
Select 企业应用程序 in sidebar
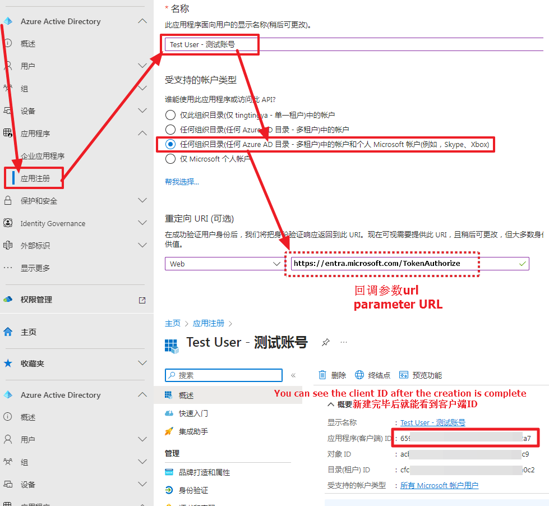(x=43, y=156)
